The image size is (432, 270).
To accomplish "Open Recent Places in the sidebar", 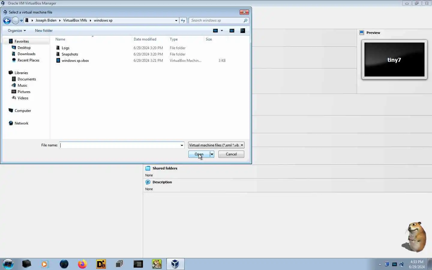I will (28, 60).
